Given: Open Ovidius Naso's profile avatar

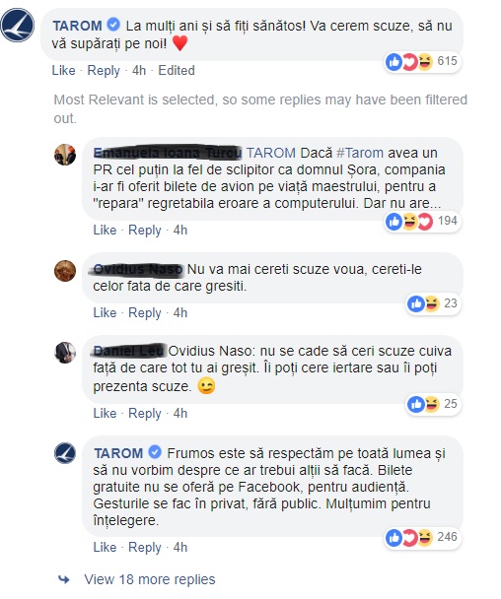Looking at the screenshot, I should click(65, 271).
